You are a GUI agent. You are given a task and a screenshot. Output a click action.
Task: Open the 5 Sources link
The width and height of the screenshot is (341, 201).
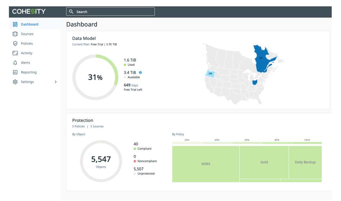tap(97, 126)
